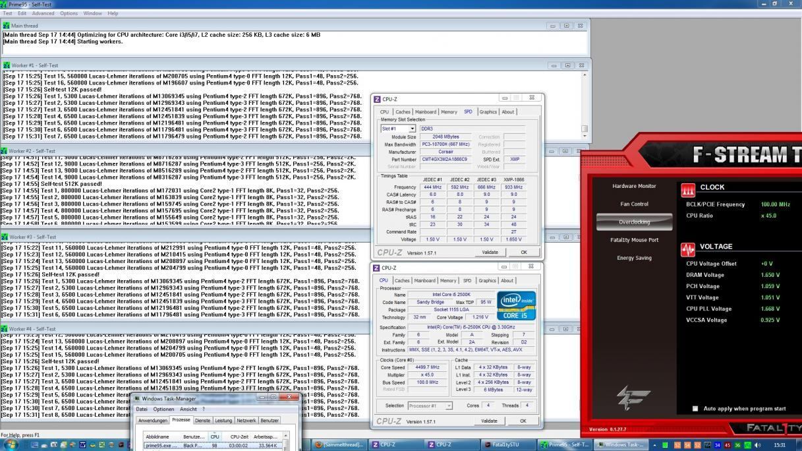Screen dimensions: 802x451
Task: Switch to Caches tab in upper CPU-Z window
Action: (x=403, y=112)
